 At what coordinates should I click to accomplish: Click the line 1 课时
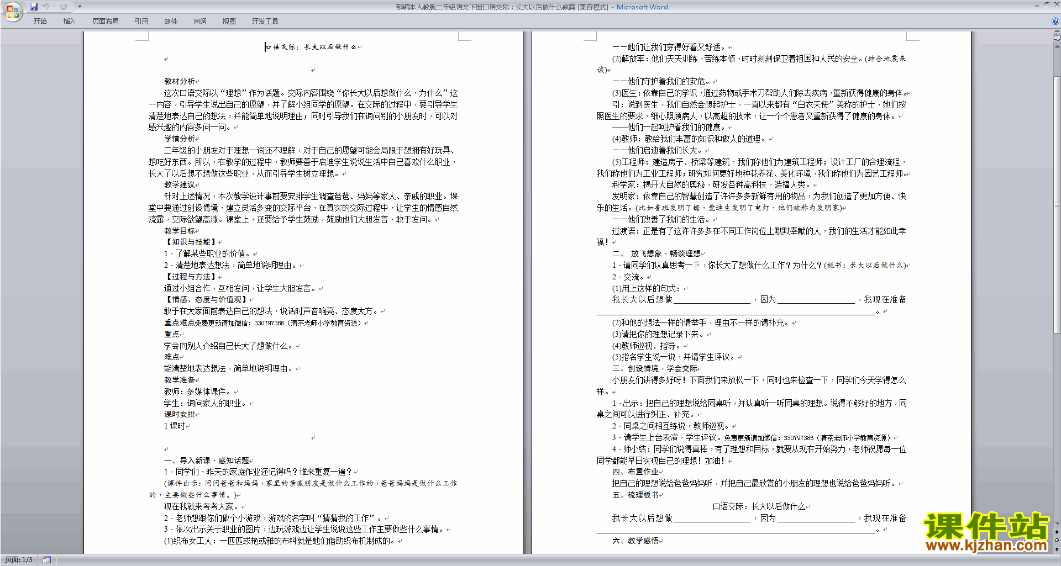point(175,426)
